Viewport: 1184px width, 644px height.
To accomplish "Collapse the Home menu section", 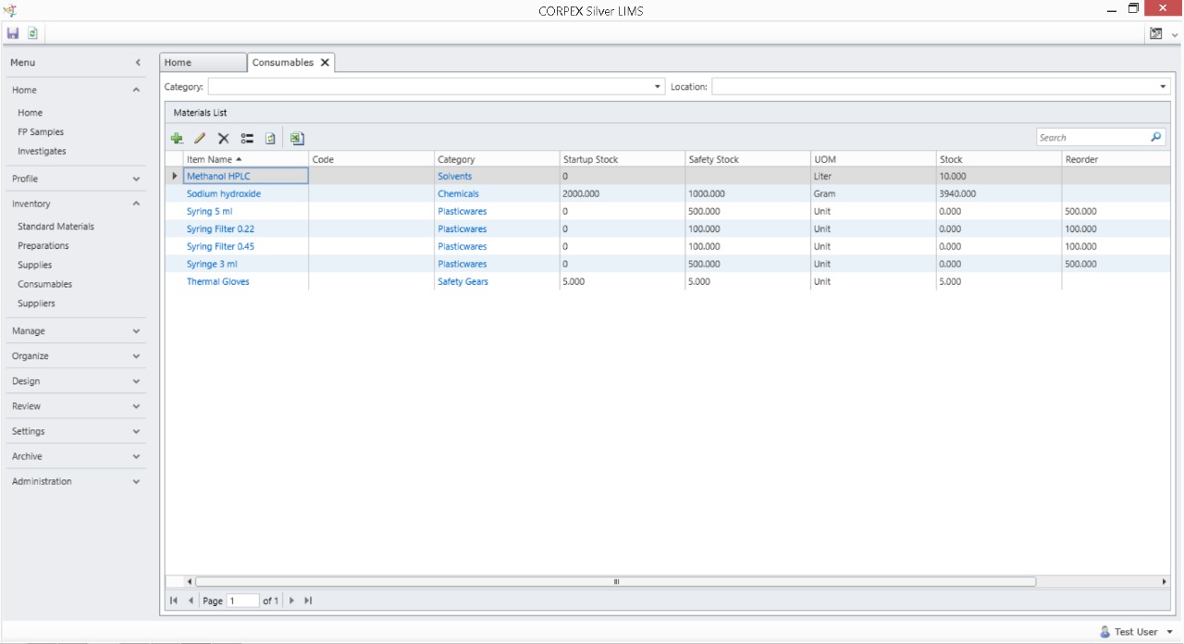I will tap(137, 91).
